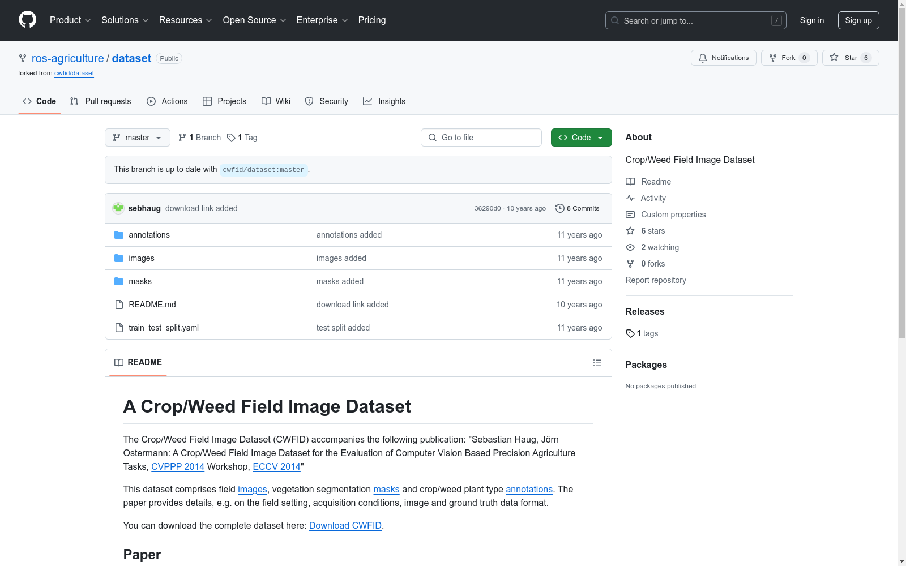Open sebhaug author profile link

pyautogui.click(x=144, y=208)
